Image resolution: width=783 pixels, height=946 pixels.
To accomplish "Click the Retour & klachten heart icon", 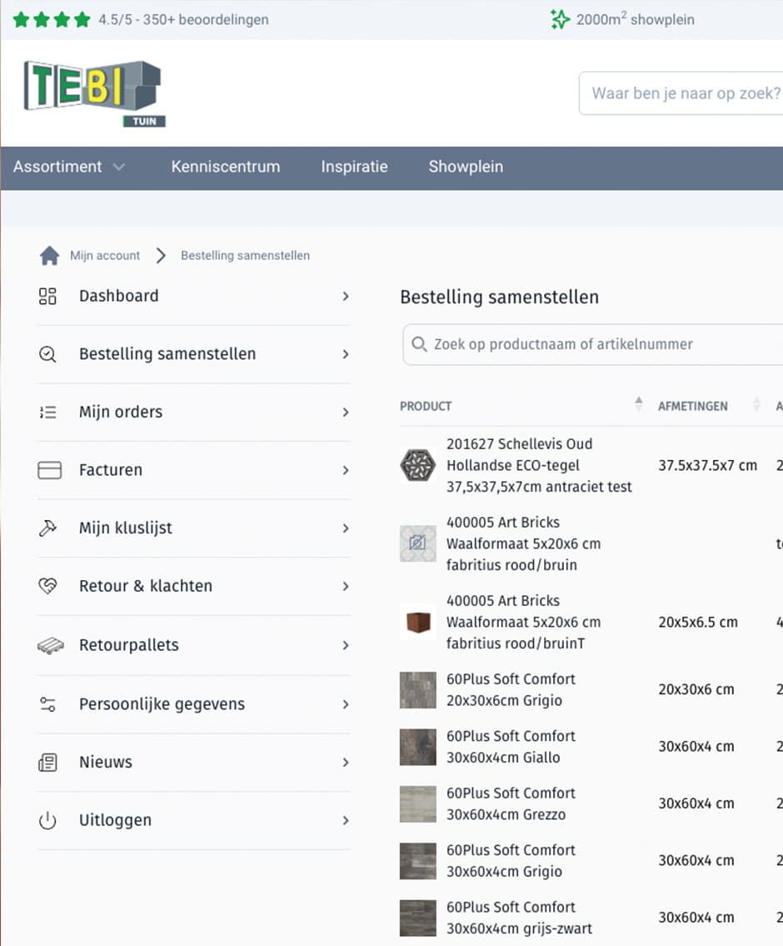I will (47, 587).
